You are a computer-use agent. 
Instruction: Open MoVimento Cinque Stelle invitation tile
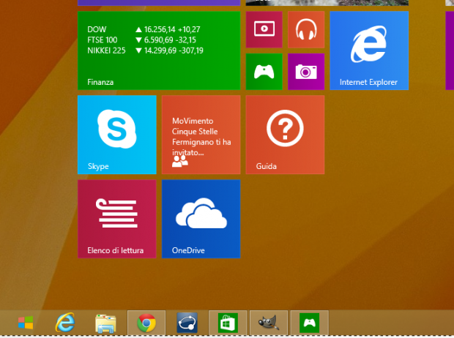201,135
